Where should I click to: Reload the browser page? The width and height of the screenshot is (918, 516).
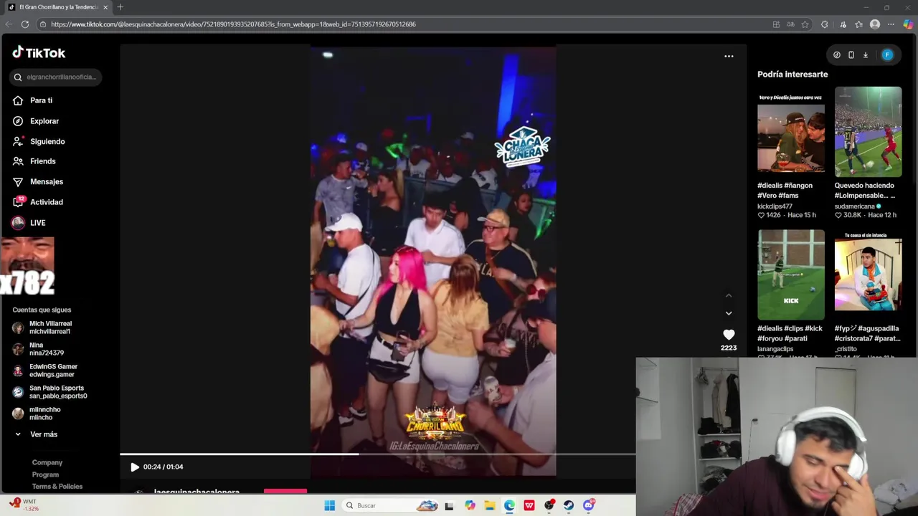25,24
